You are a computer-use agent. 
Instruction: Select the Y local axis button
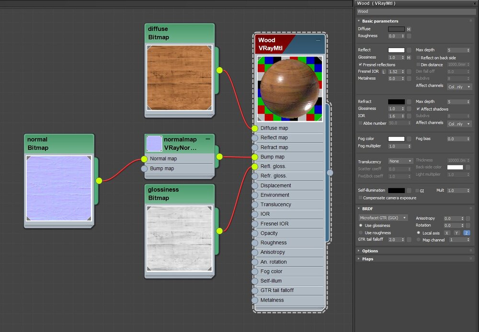(456, 233)
